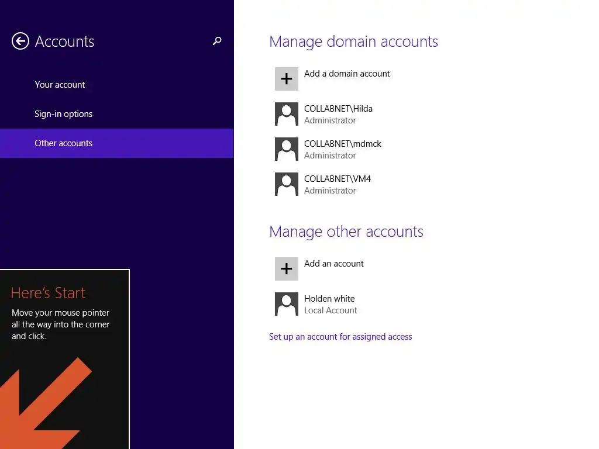Click the Holden white account name

[x=329, y=299]
